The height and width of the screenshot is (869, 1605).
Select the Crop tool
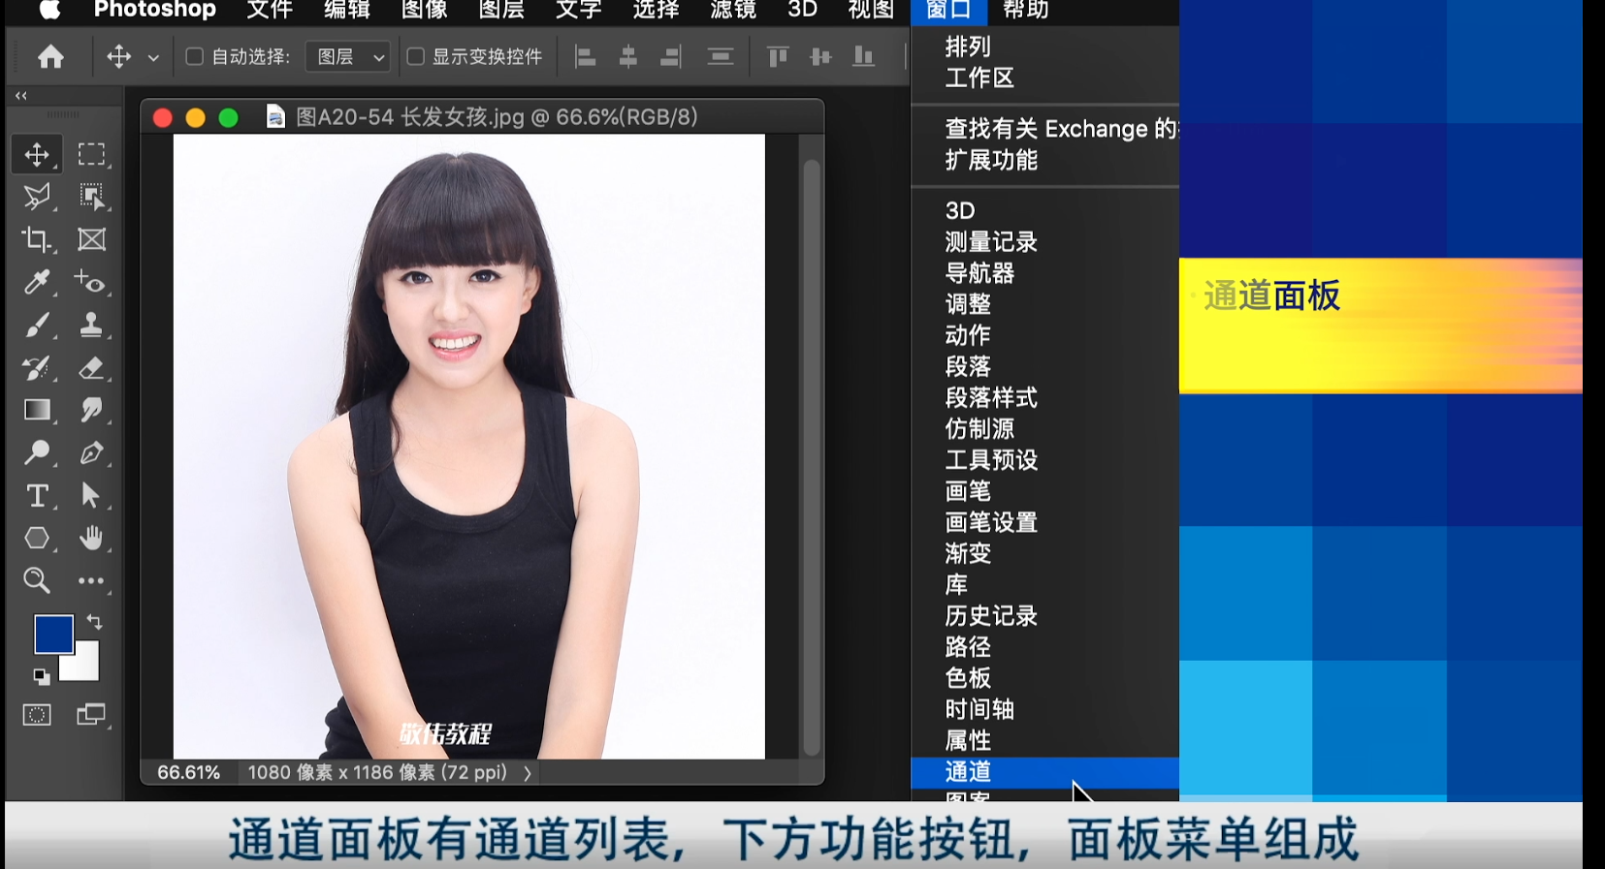click(37, 239)
